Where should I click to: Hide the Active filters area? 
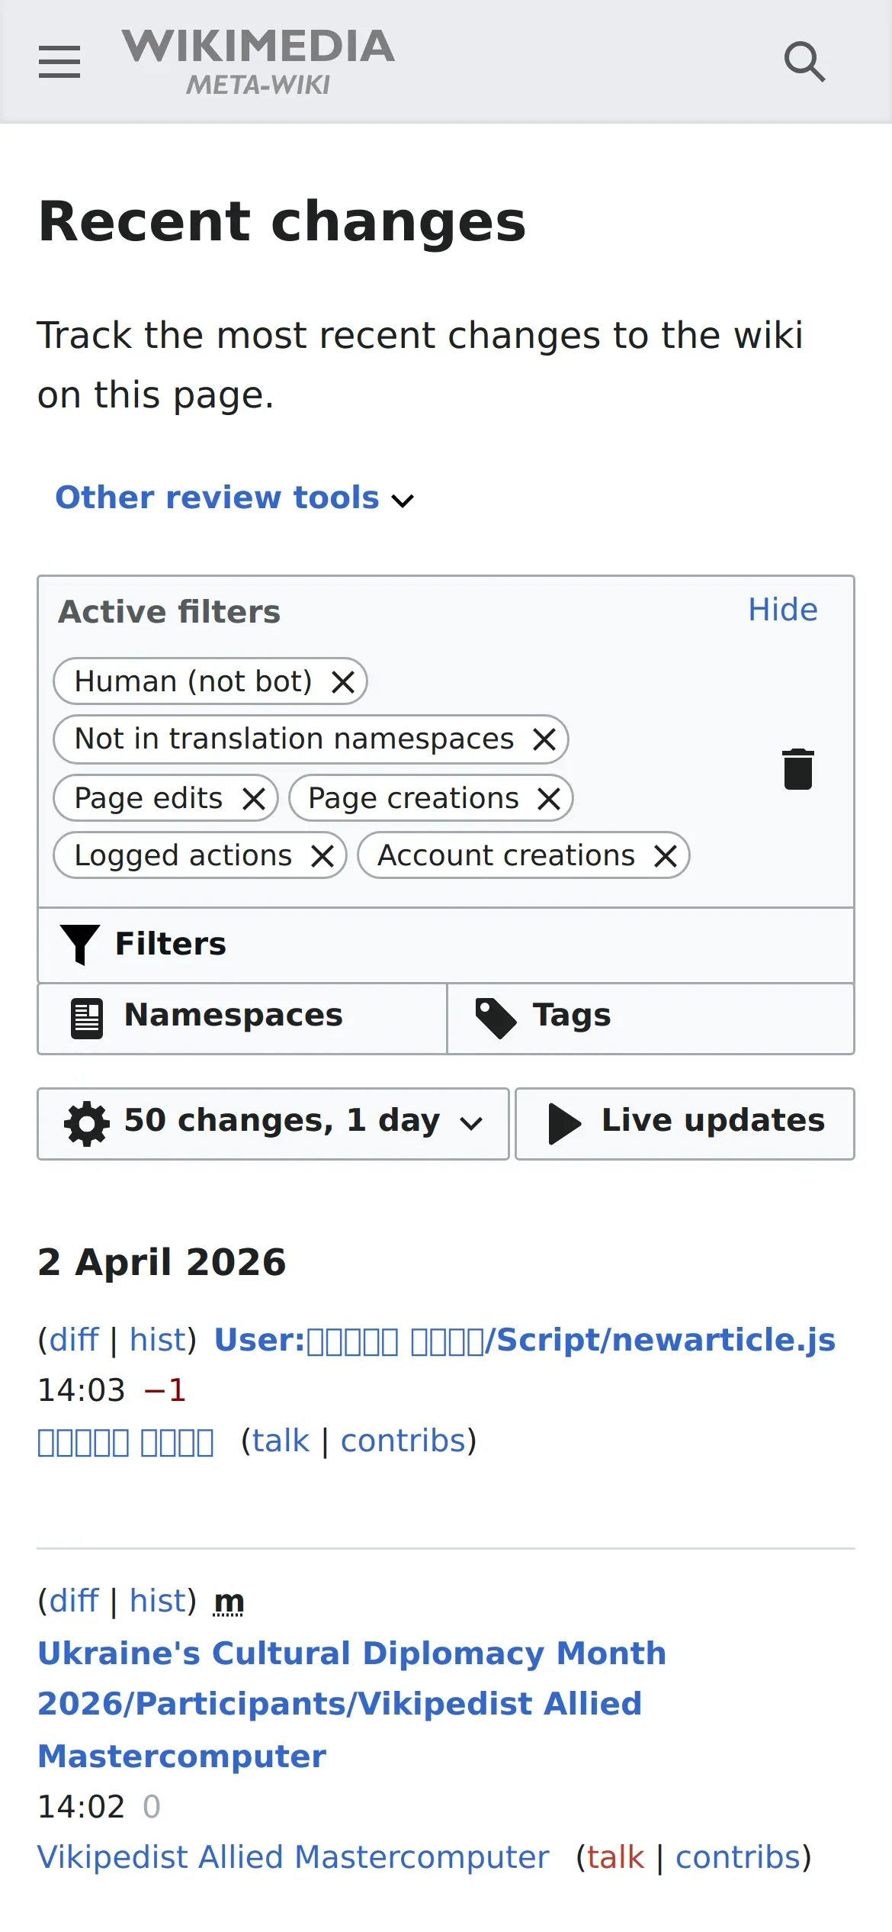[x=783, y=610]
